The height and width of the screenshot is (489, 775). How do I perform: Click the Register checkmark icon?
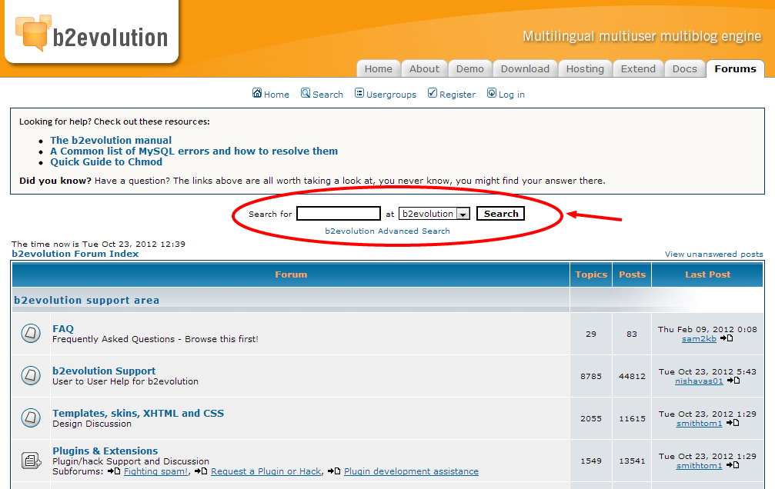pos(433,93)
